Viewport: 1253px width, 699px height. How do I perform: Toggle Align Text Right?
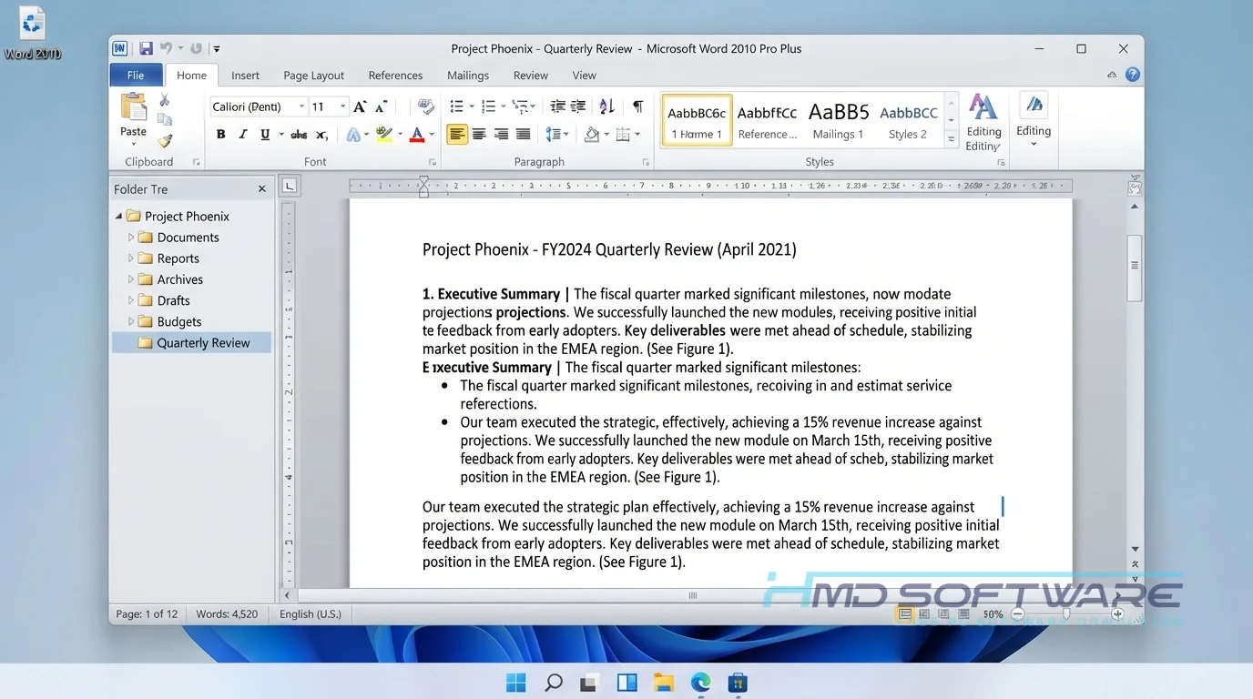pyautogui.click(x=501, y=135)
